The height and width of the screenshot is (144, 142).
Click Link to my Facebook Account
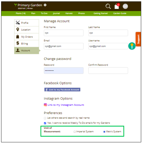(x=62, y=90)
